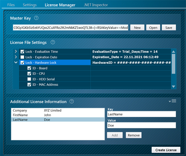The height and width of the screenshot is (156, 186).
Task: Switch to the .NET Inspector tab
Action: coord(96,5)
